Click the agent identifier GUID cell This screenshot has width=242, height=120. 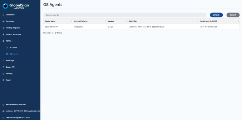point(163,27)
